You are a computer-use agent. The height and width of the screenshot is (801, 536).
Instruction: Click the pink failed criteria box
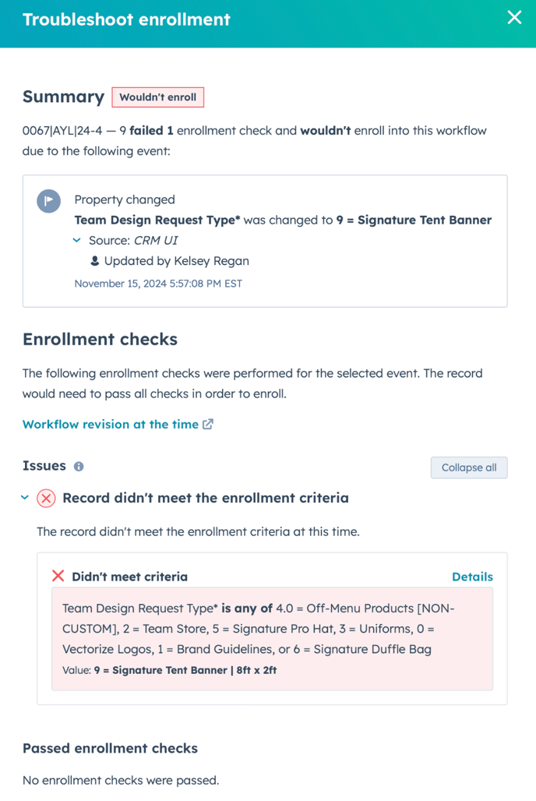tap(272, 638)
